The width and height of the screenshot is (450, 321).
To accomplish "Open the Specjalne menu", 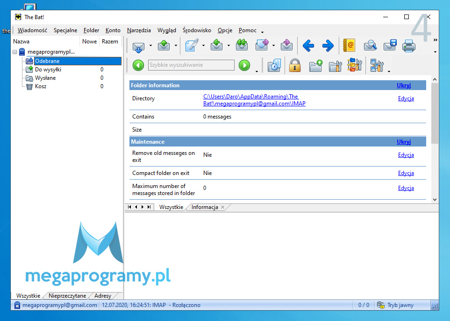I will coord(65,30).
